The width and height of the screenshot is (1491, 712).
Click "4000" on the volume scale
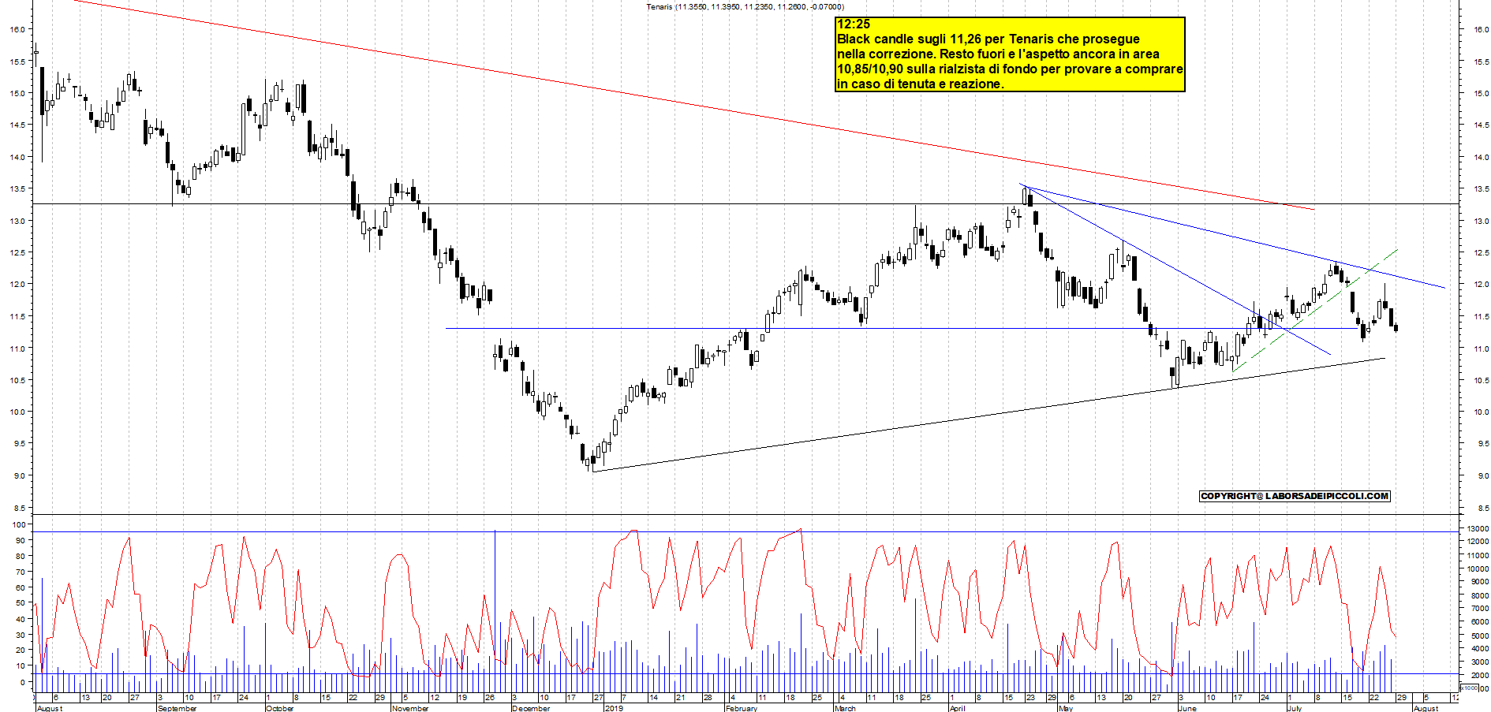coord(1478,649)
